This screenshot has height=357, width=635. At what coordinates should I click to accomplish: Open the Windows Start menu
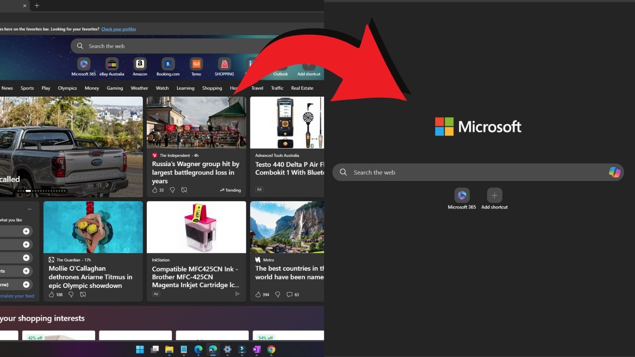(140, 350)
